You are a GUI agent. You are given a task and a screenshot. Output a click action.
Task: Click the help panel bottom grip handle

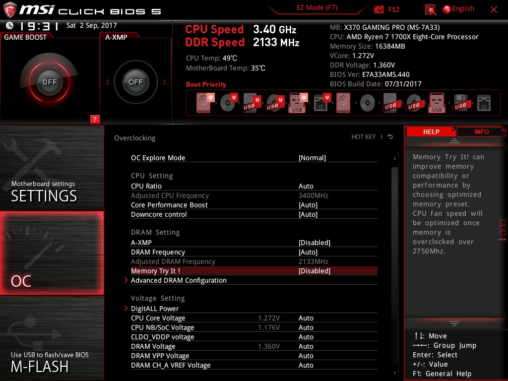click(x=454, y=323)
